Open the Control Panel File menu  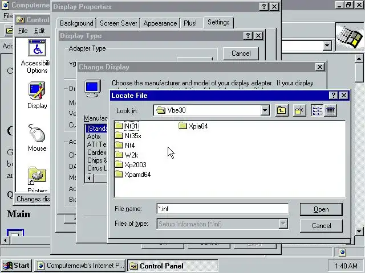(23, 31)
